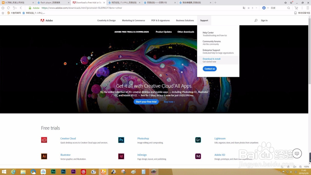Viewport: 311px width, 175px height.
Task: Go back with the browser back arrow
Action: click(x=21, y=8)
